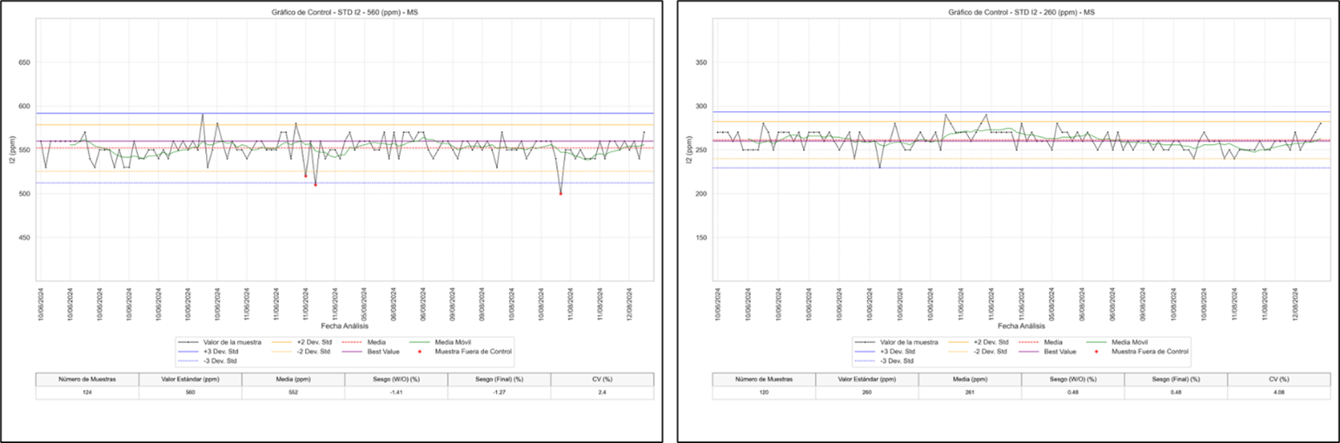Click 'CV (%)' header in right table
This screenshot has height=443, width=1340.
pyautogui.click(x=1278, y=380)
